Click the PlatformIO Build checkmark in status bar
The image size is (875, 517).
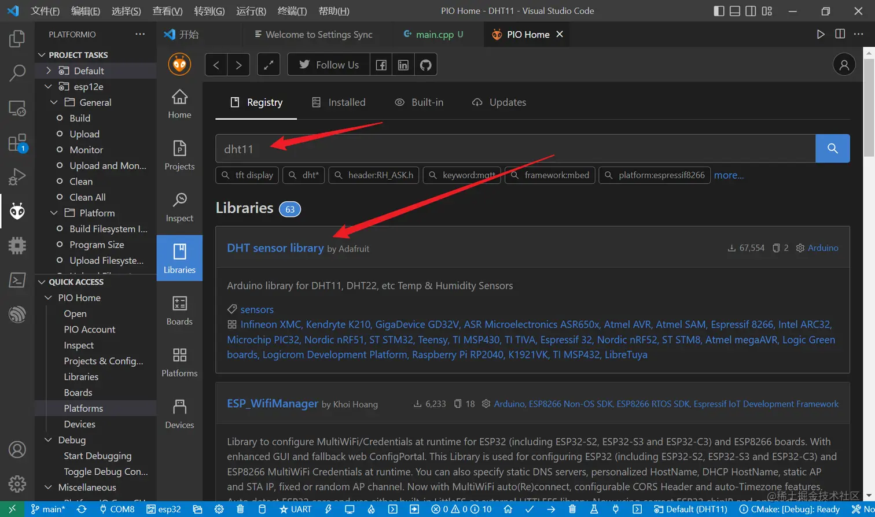click(x=530, y=509)
